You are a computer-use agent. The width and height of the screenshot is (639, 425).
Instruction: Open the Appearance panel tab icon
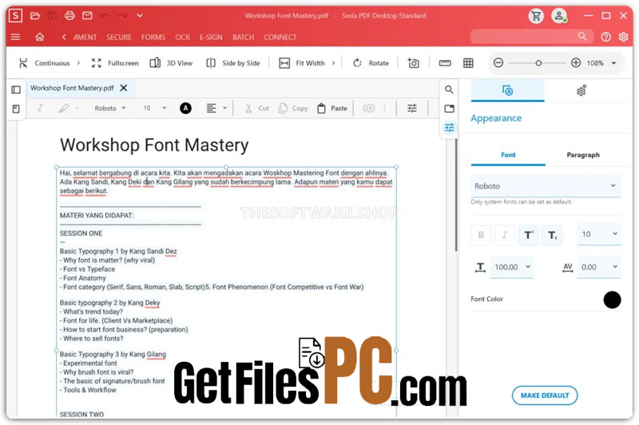tap(507, 90)
